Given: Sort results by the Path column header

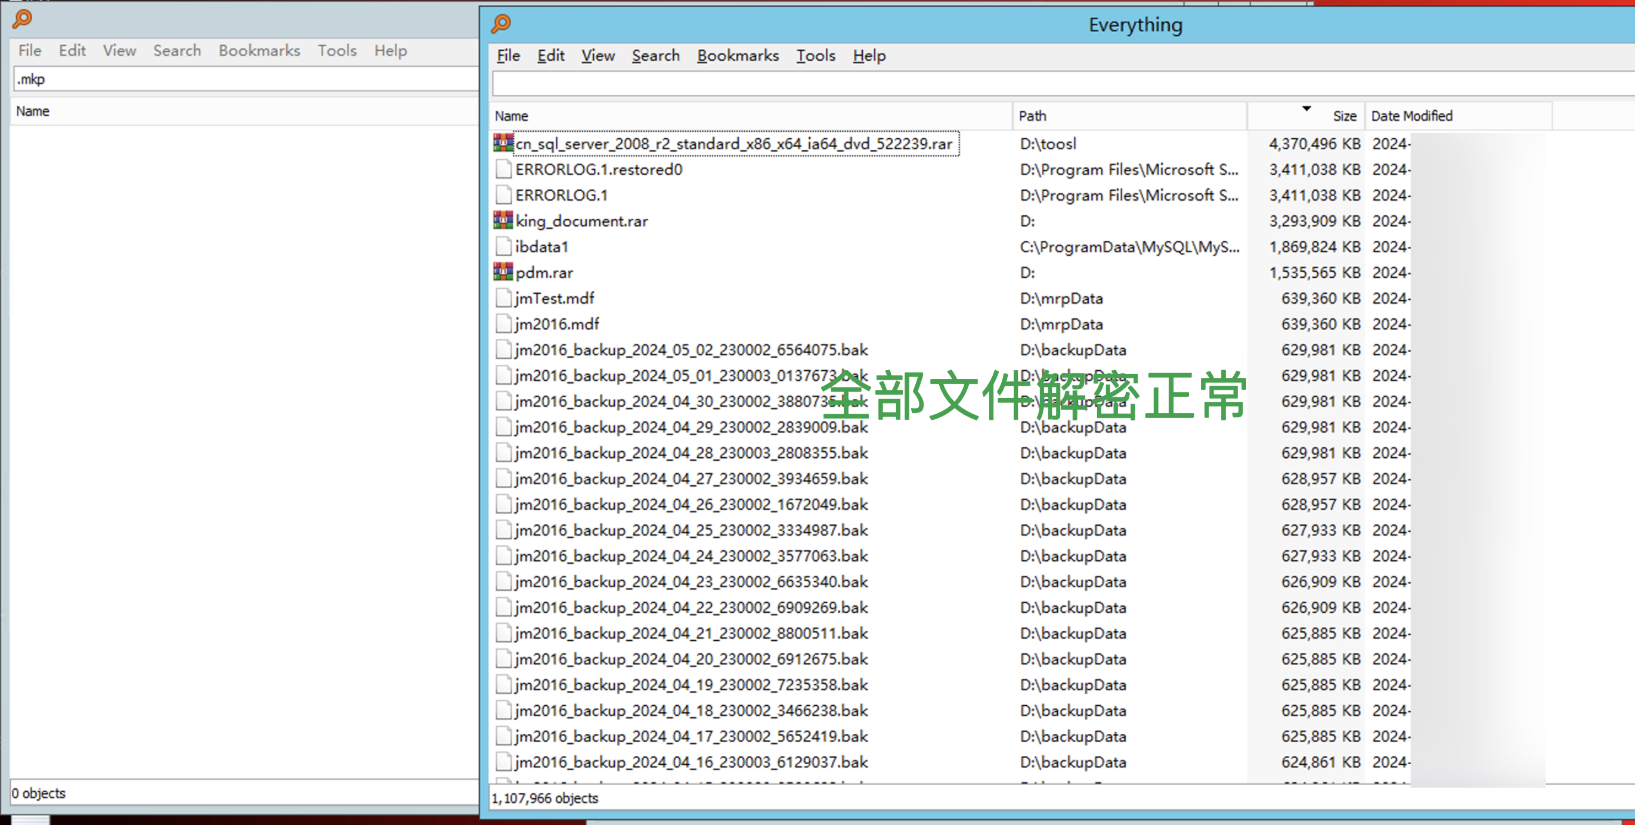Looking at the screenshot, I should pyautogui.click(x=1130, y=116).
